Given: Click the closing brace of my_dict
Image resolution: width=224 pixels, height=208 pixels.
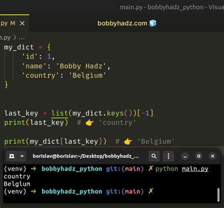Looking at the screenshot, I should tap(6, 85).
